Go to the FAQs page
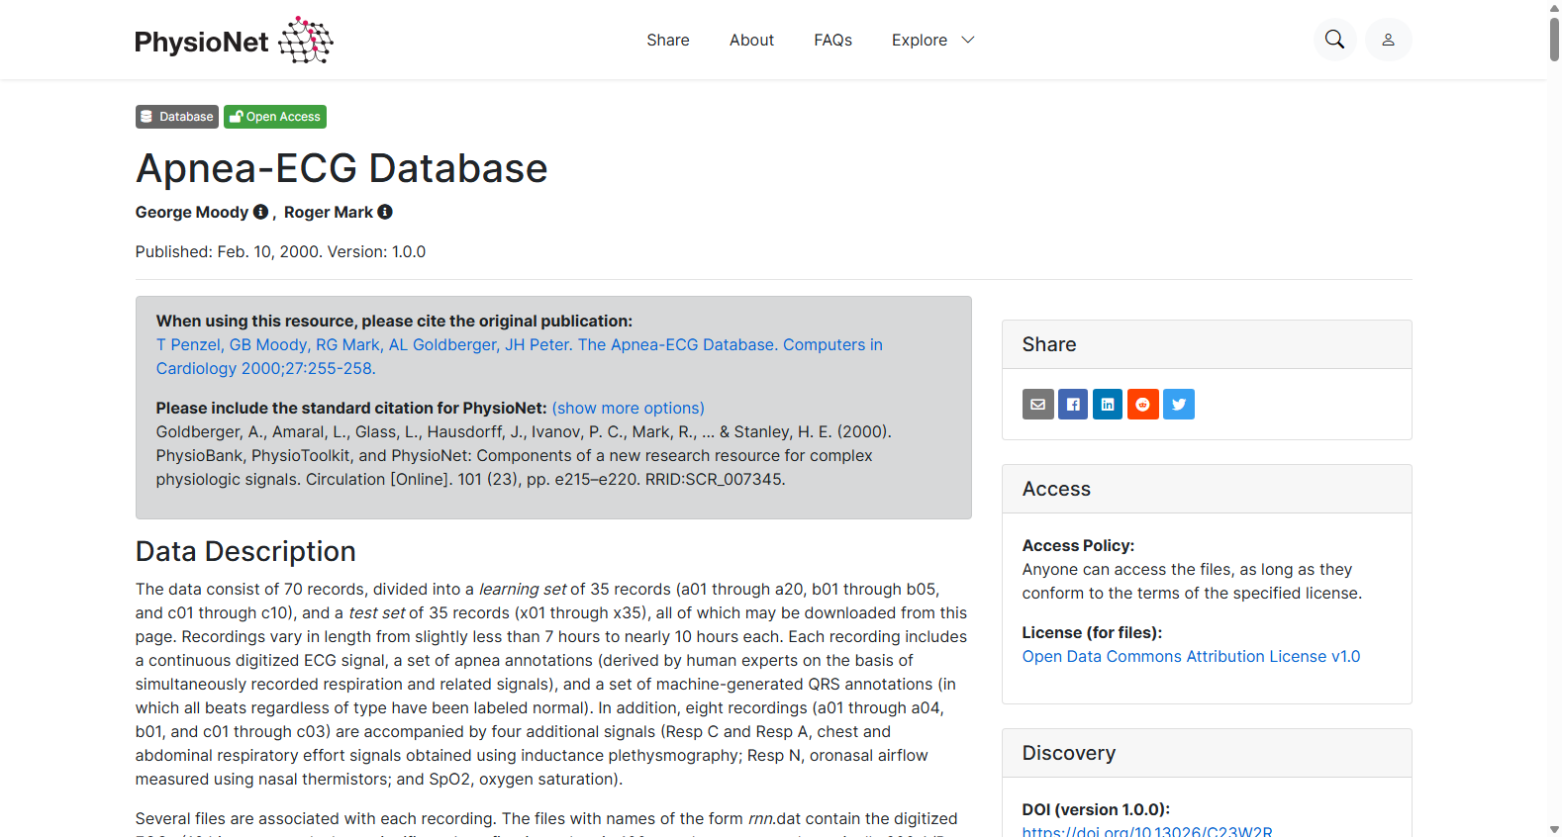The image size is (1562, 837). pos(832,40)
